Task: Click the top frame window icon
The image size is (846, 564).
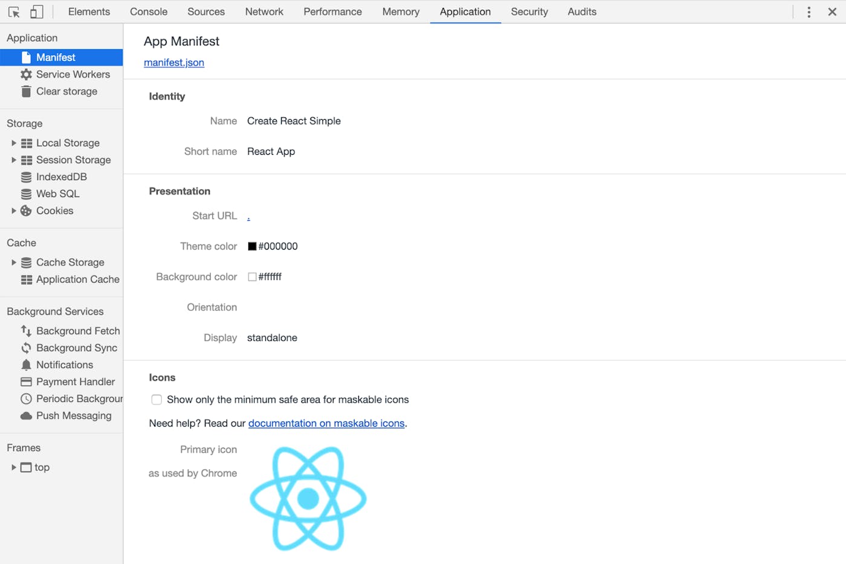Action: coord(26,467)
